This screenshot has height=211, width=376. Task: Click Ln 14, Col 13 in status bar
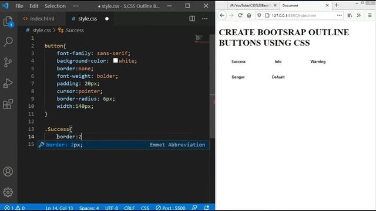pyautogui.click(x=59, y=208)
